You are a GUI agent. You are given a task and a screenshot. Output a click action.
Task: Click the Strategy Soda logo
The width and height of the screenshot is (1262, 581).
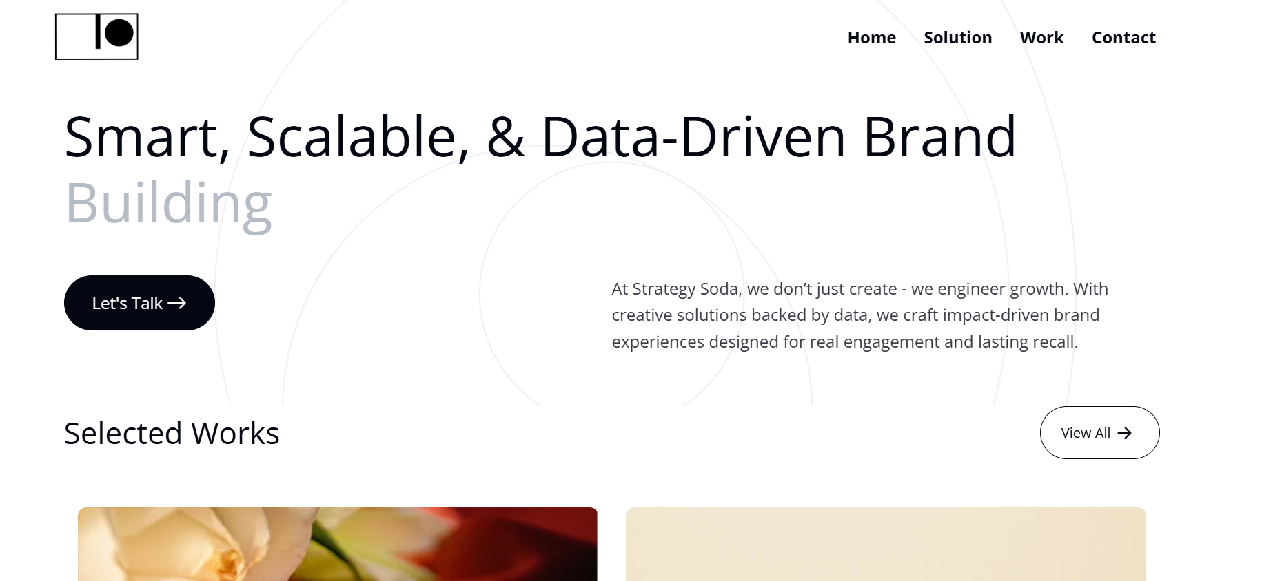[96, 36]
